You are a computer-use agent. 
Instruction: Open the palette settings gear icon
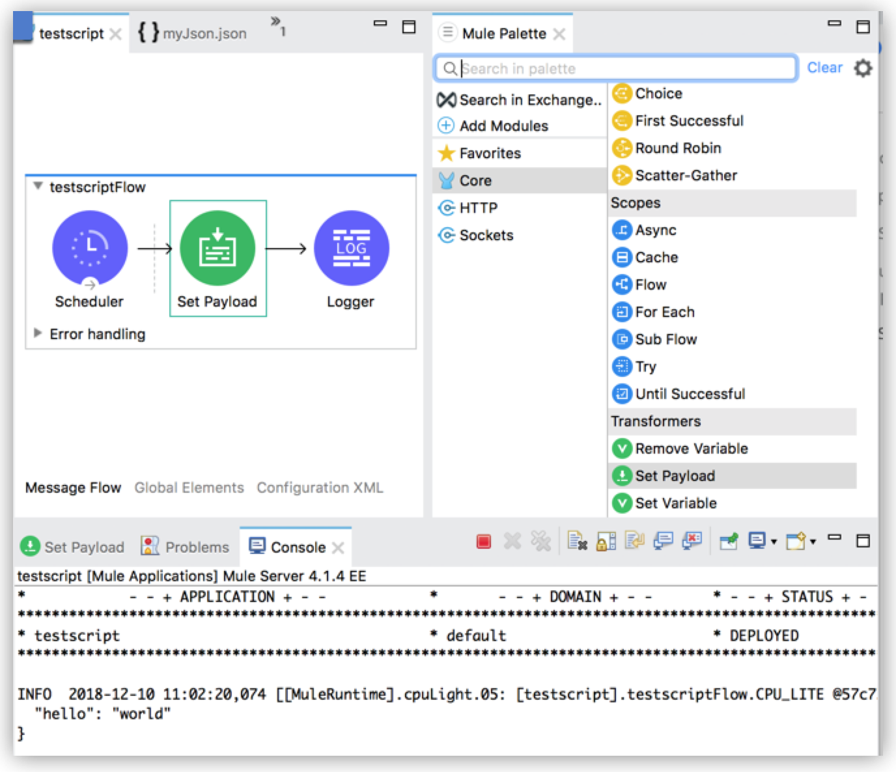[863, 68]
